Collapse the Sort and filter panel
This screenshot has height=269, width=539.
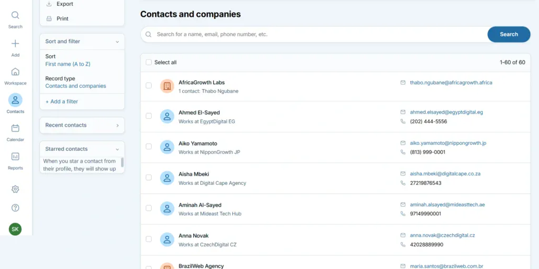click(x=117, y=42)
